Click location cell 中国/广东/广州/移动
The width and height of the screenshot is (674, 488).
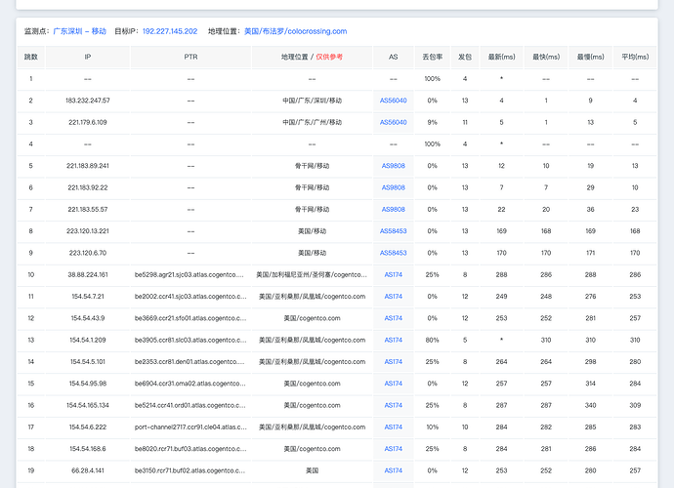(312, 122)
